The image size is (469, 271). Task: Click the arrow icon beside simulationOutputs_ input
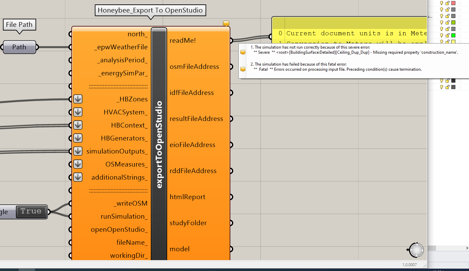pos(78,151)
